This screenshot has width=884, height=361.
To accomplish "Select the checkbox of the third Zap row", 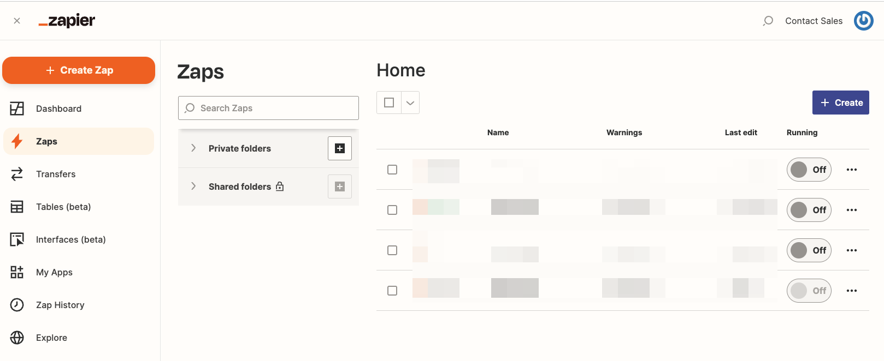I will tap(392, 250).
